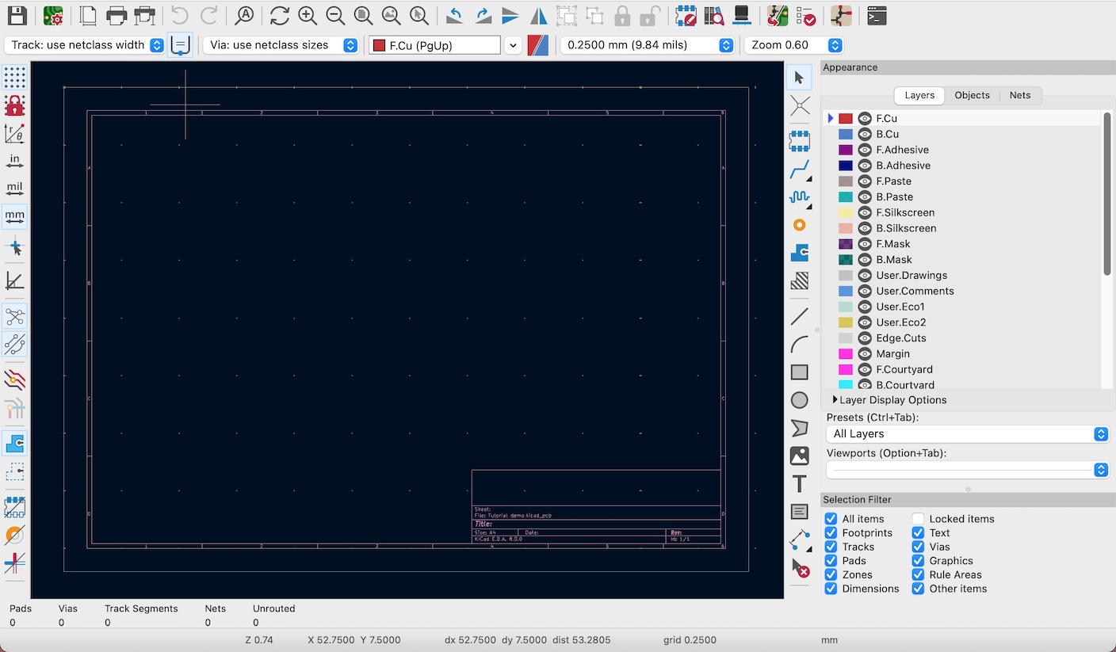This screenshot has width=1116, height=652.
Task: Click the Zoom Out icon
Action: [x=335, y=15]
